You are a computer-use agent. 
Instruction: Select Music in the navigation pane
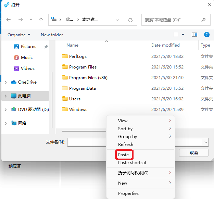(x=26, y=58)
